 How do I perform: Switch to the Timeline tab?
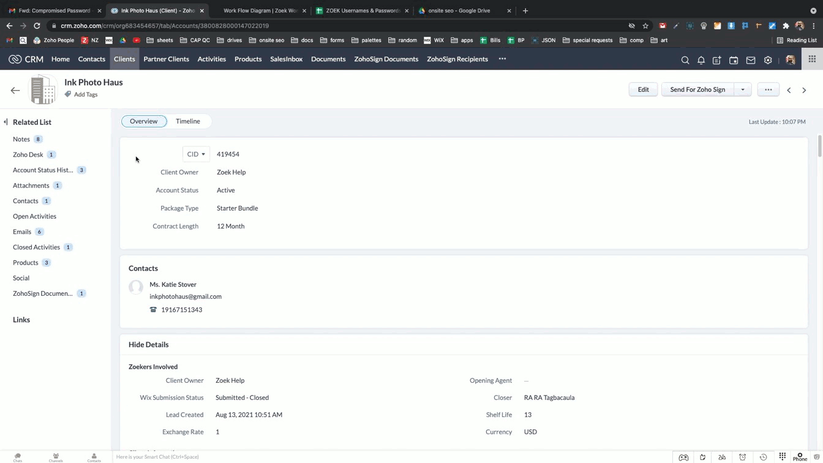188,121
